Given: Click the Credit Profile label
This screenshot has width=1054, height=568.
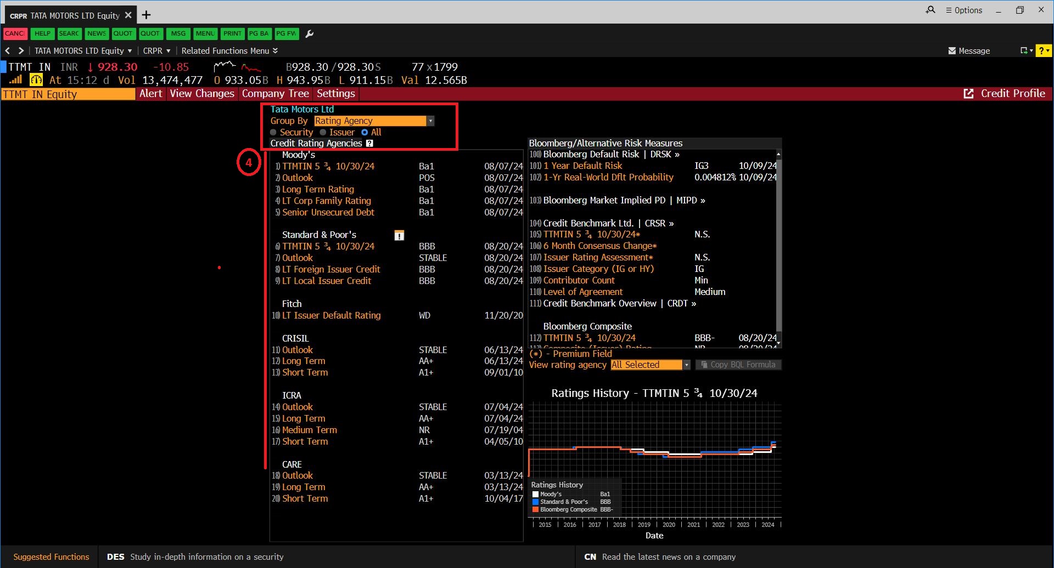Looking at the screenshot, I should 1013,94.
